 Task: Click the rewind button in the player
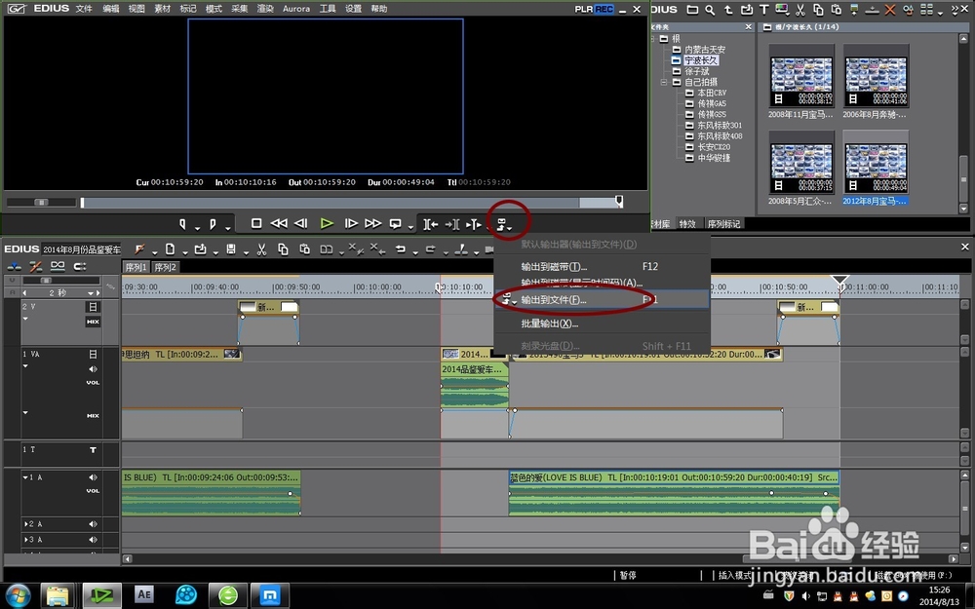pos(278,223)
